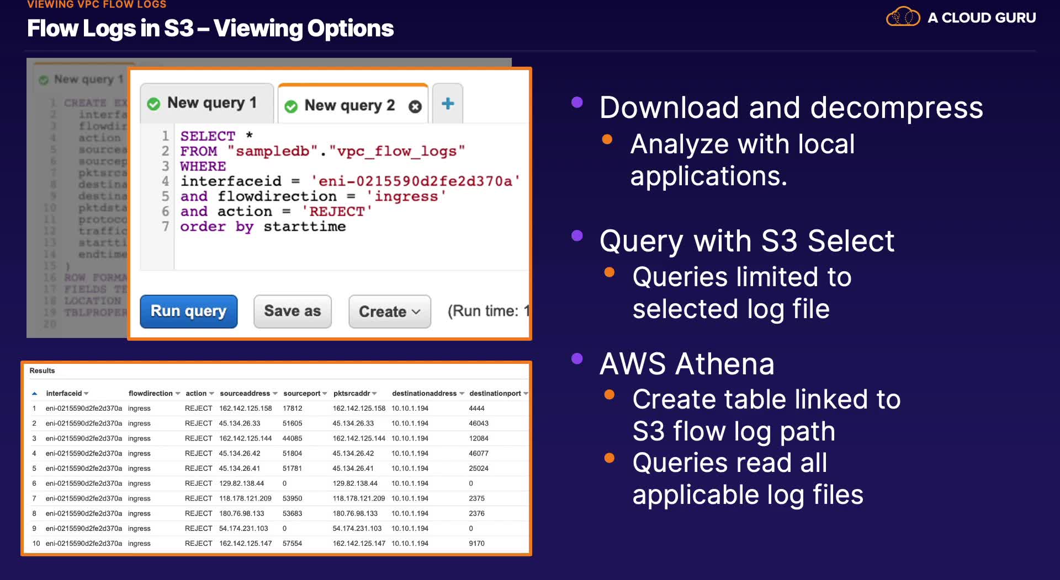Screen dimensions: 1060x580
Task: Click sourceport value 51605
Action: pos(293,423)
